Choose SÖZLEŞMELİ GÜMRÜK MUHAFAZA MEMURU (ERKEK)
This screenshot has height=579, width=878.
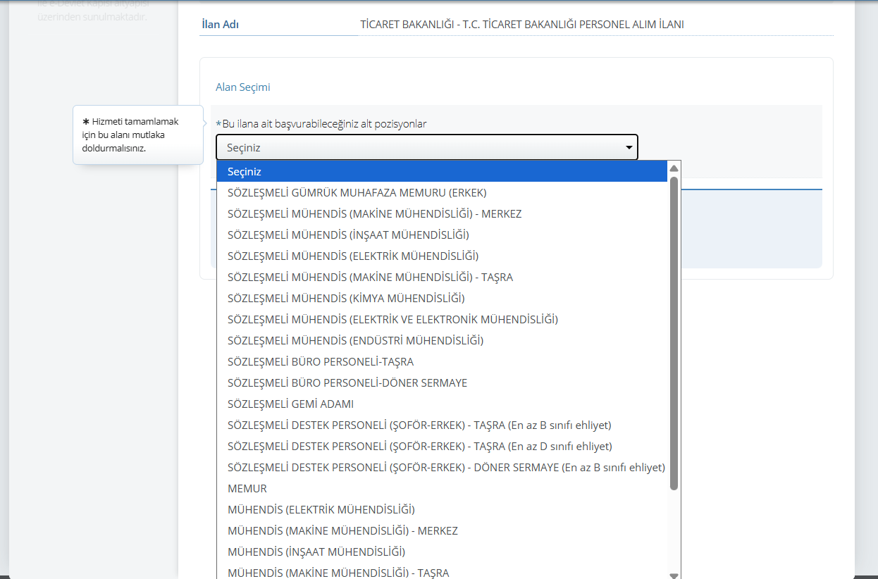coord(357,193)
